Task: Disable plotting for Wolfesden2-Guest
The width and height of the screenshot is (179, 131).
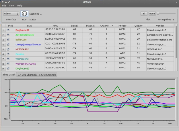Action: tap(8, 63)
